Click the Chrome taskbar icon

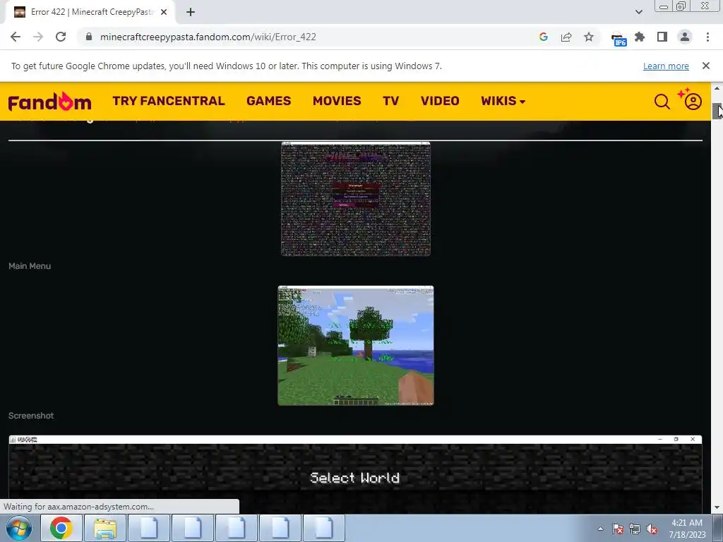(x=61, y=528)
